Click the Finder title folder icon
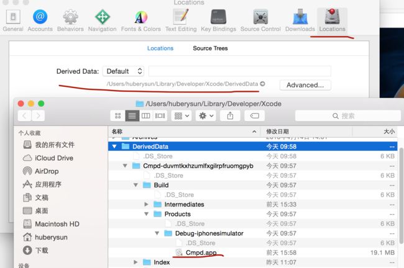The image size is (404, 268). pyautogui.click(x=140, y=104)
